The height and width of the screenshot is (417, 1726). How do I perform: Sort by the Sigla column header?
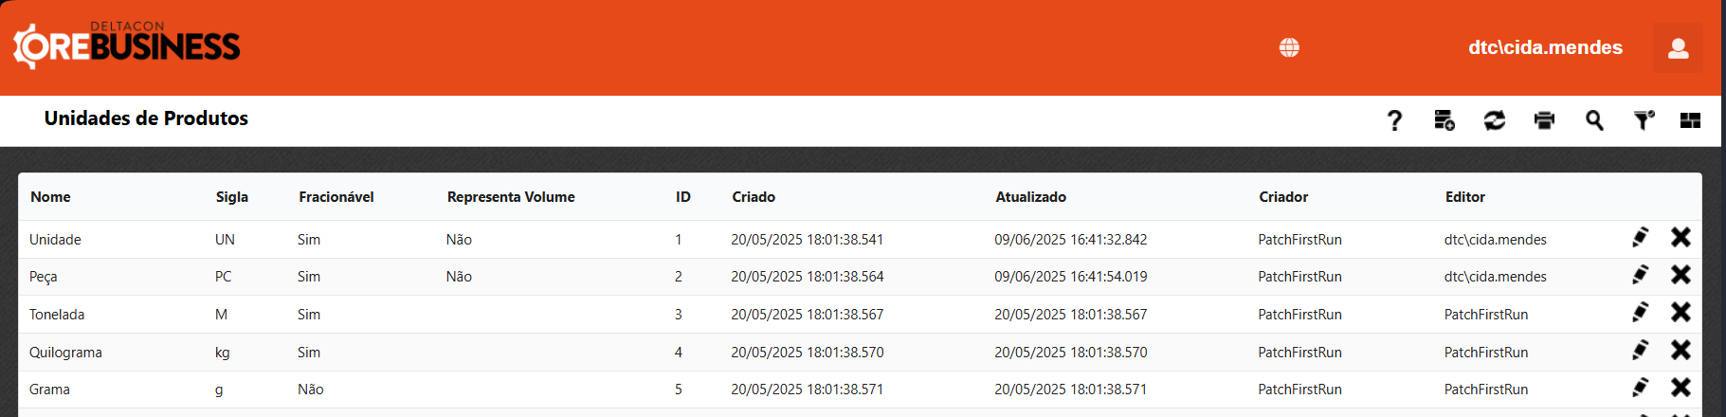pos(231,197)
